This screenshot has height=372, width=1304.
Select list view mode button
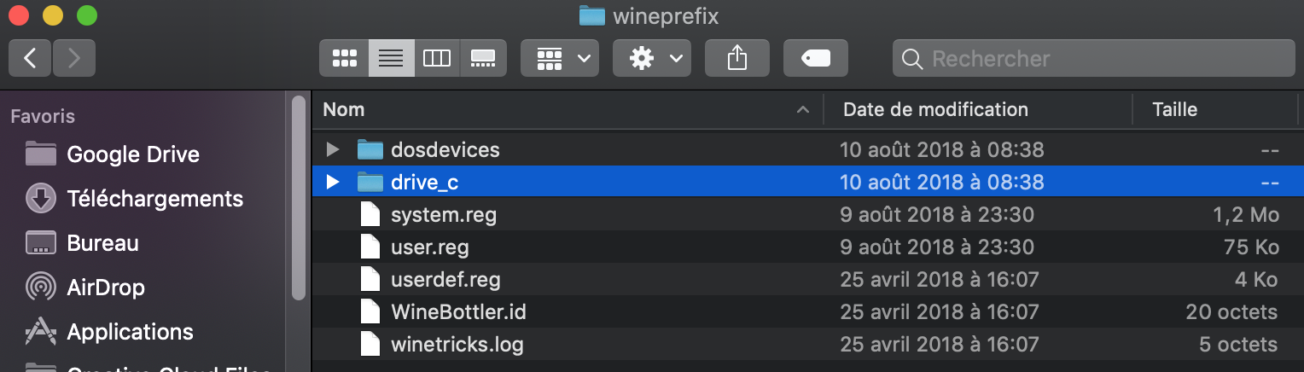point(391,58)
